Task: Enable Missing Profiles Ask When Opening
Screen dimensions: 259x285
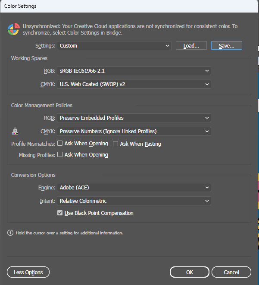Action: tap(60, 155)
